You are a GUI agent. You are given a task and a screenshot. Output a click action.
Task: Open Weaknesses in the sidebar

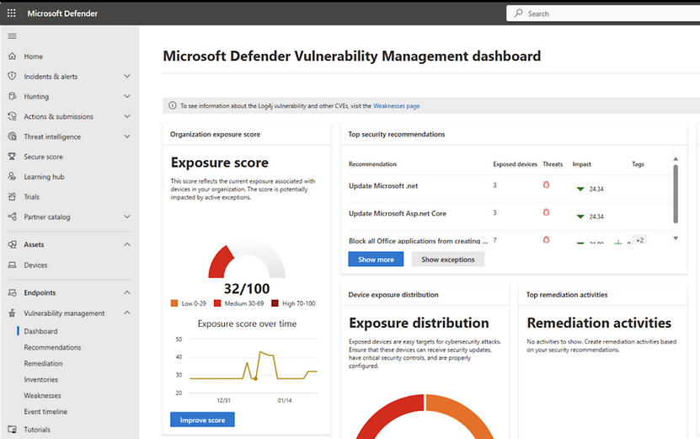tap(42, 395)
